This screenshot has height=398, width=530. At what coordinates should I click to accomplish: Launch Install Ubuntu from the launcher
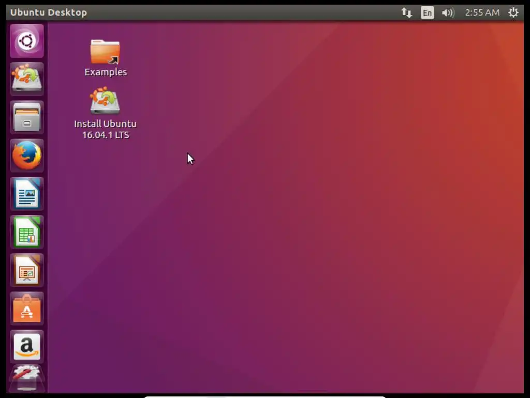[x=27, y=79]
